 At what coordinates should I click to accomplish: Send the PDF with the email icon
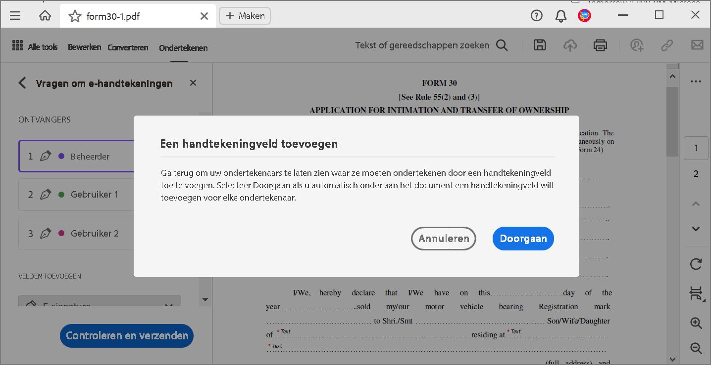click(x=697, y=45)
